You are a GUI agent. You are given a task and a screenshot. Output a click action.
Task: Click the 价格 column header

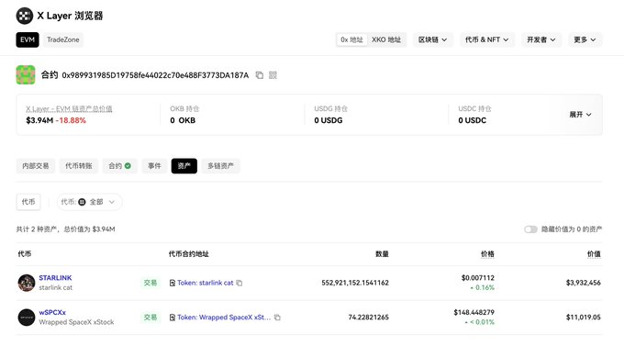pyautogui.click(x=487, y=254)
